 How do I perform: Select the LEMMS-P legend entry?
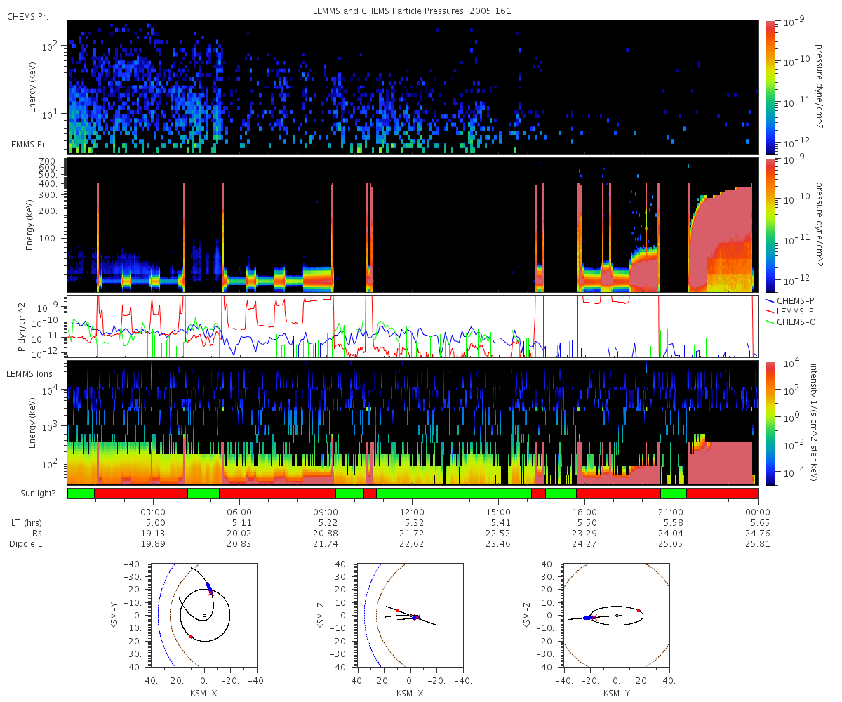point(791,310)
